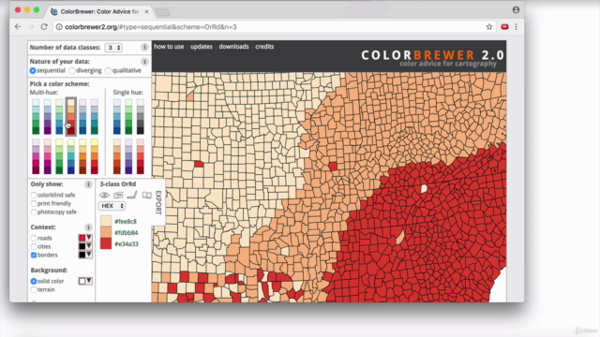The width and height of the screenshot is (600, 337).
Task: Click the ColorBrewer 2.0 logo title
Action: 433,55
